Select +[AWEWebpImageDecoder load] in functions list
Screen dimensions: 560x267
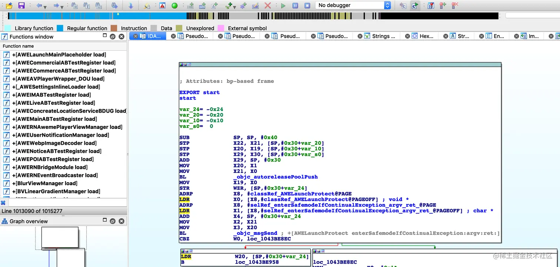[54, 143]
